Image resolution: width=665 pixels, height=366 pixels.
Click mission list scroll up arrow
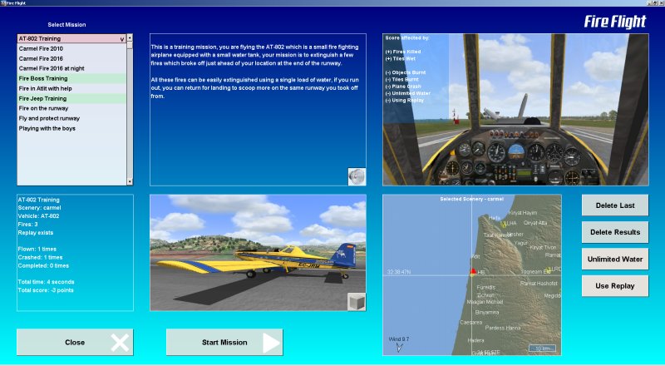pos(130,37)
